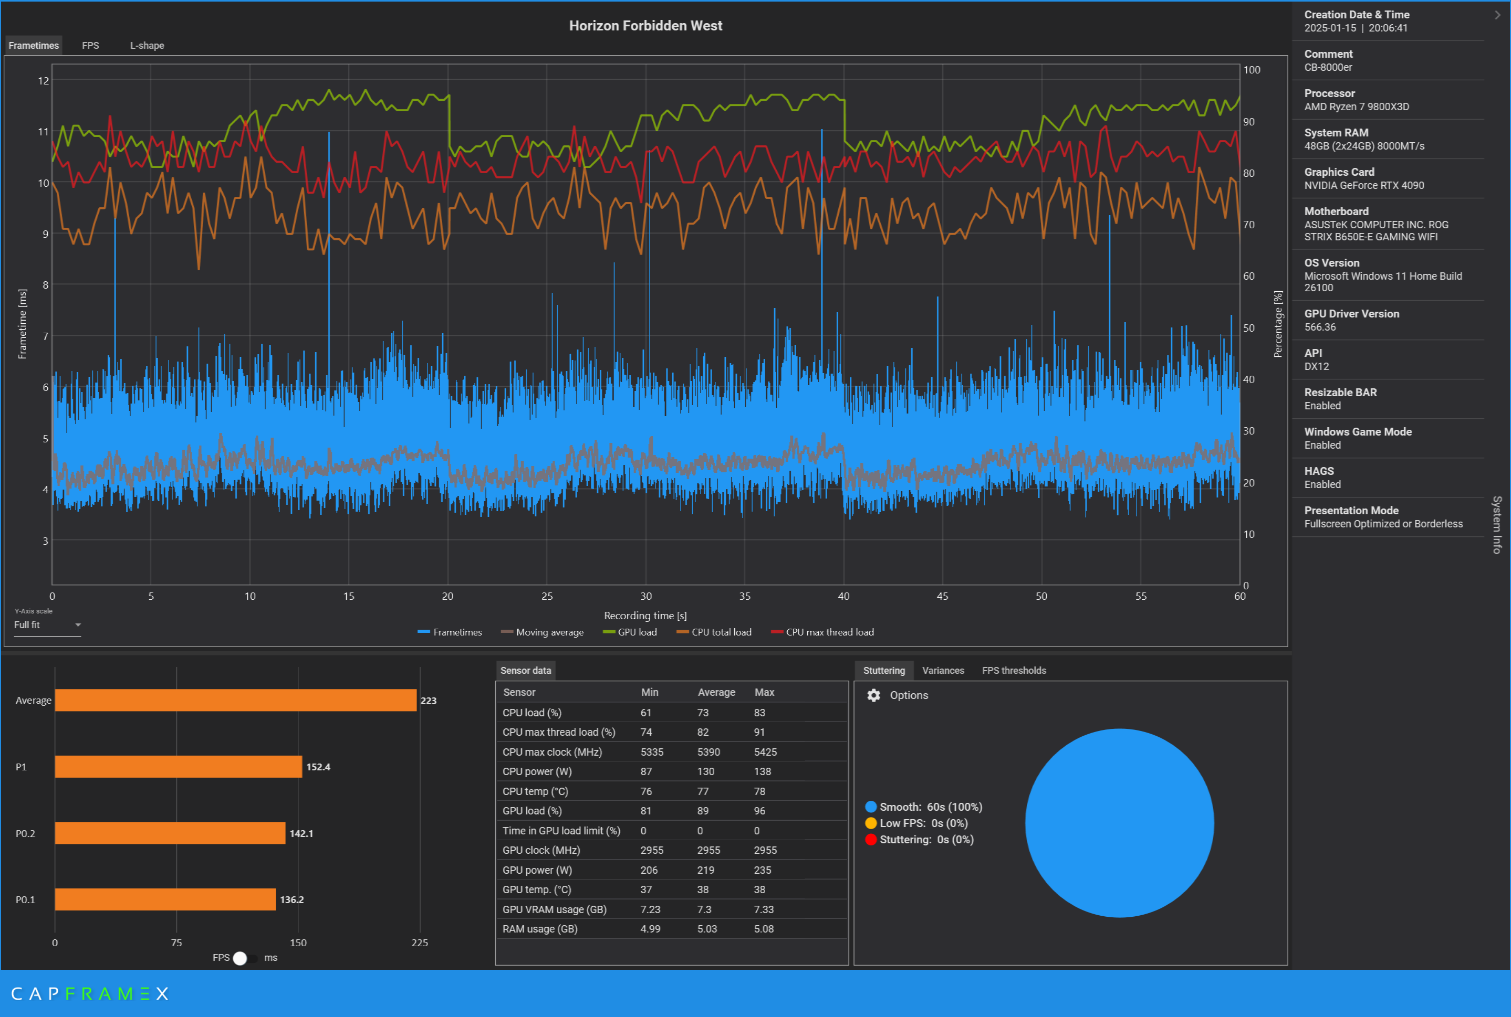Viewport: 1511px width, 1017px height.
Task: Select the GPU clock (MHz) row
Action: point(672,850)
